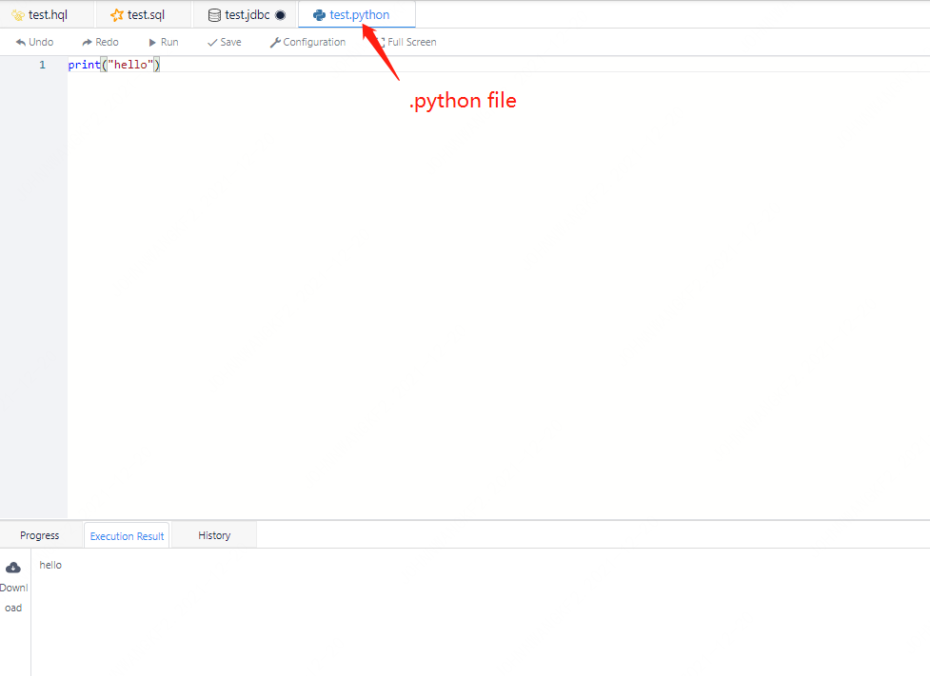Open the Progress tab

click(40, 535)
